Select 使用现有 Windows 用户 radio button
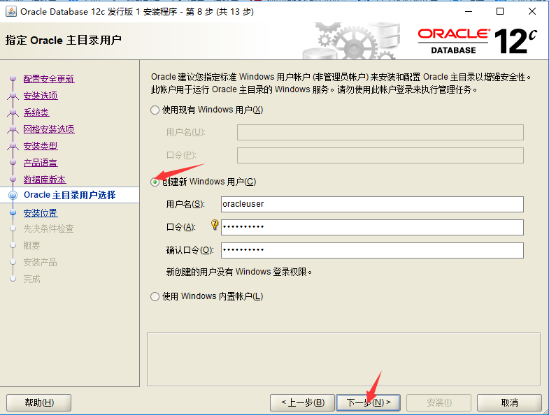This screenshot has width=549, height=415. tap(155, 110)
